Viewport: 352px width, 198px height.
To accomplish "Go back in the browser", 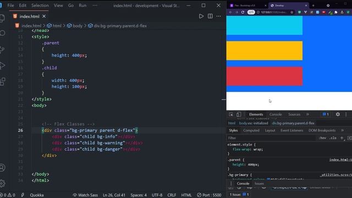I will 230,12.
